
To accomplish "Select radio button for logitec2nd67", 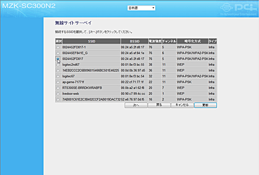I will (58, 64).
